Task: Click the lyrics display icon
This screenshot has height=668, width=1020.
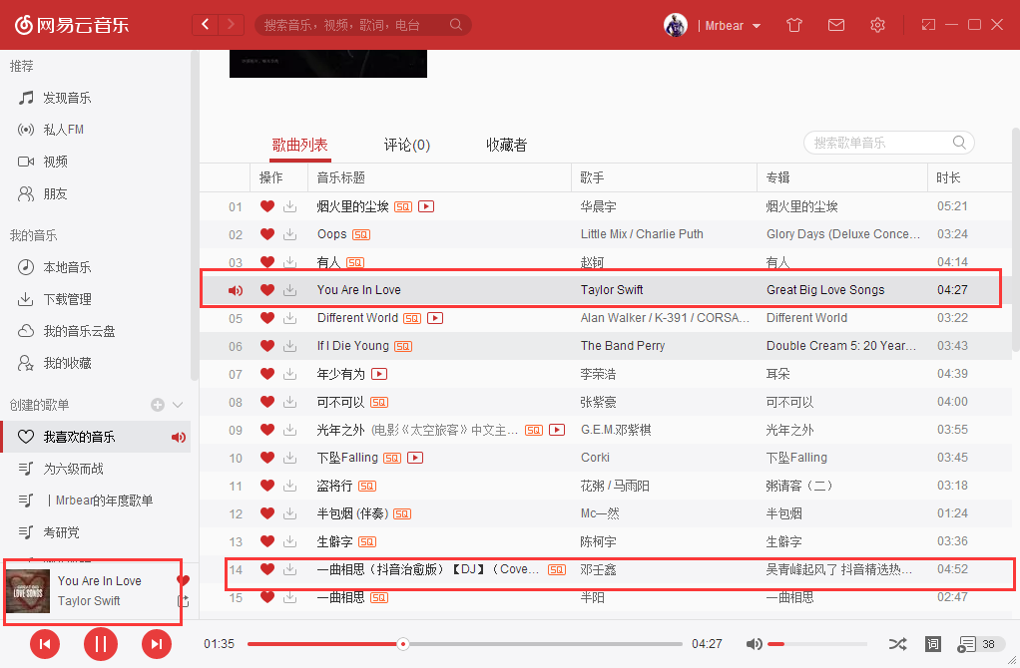Action: point(932,644)
